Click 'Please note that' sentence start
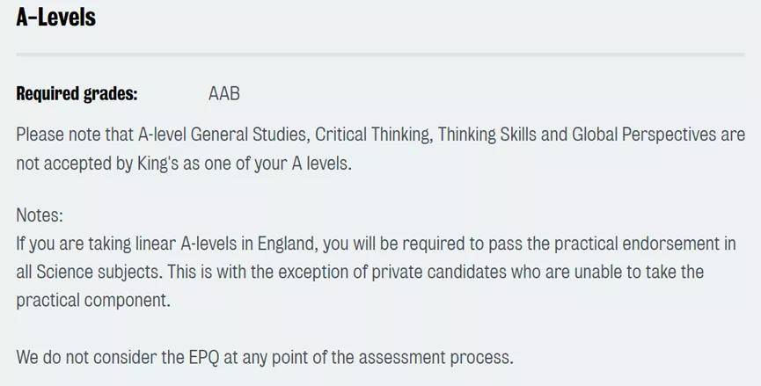This screenshot has width=761, height=386. pos(76,135)
